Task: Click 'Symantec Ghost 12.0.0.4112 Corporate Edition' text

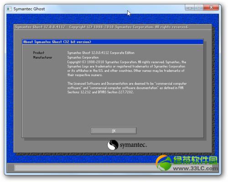Action: pos(101,53)
